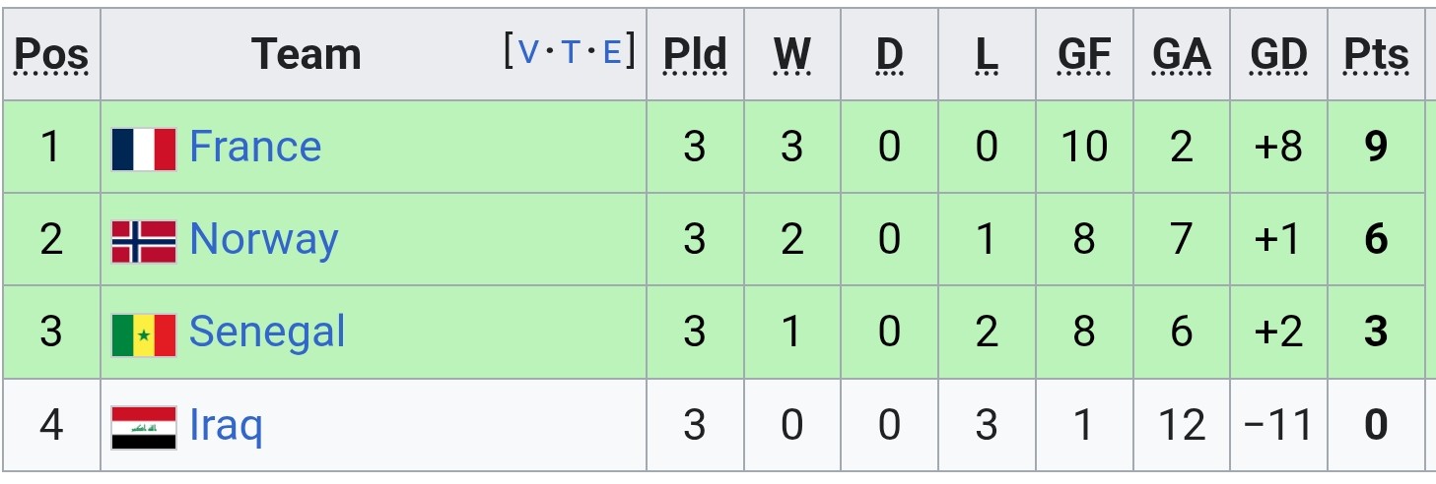
Task: Click the L column header abbreviation
Action: [986, 55]
